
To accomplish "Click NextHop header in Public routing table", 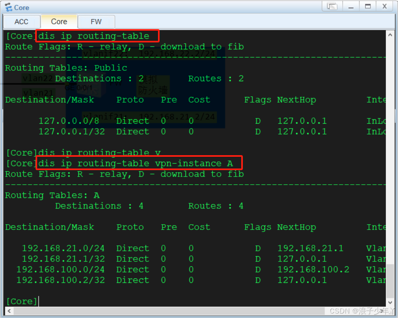I will (x=297, y=100).
